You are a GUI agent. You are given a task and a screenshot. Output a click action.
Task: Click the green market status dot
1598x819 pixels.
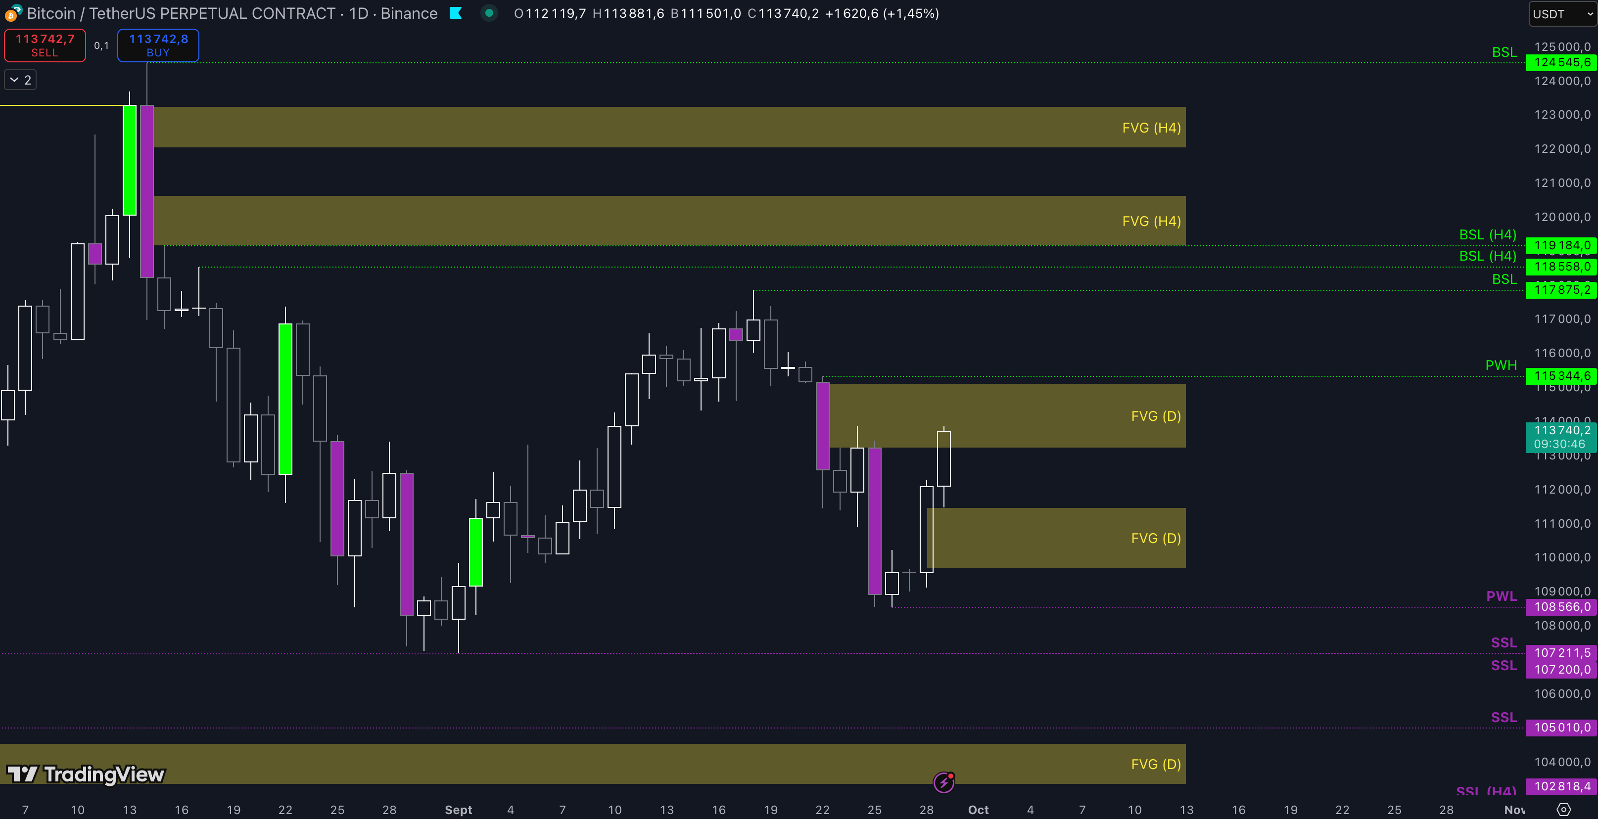point(489,13)
